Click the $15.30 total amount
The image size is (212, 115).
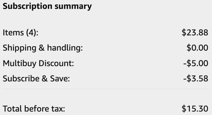coord(195,109)
